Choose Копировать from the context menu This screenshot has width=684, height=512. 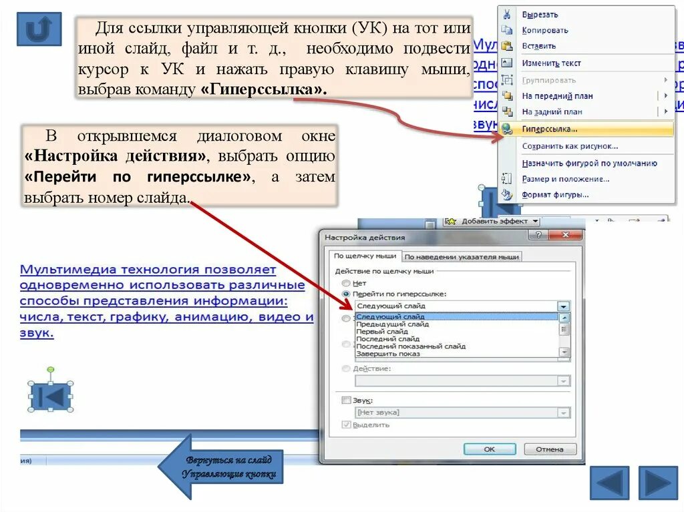coord(586,30)
